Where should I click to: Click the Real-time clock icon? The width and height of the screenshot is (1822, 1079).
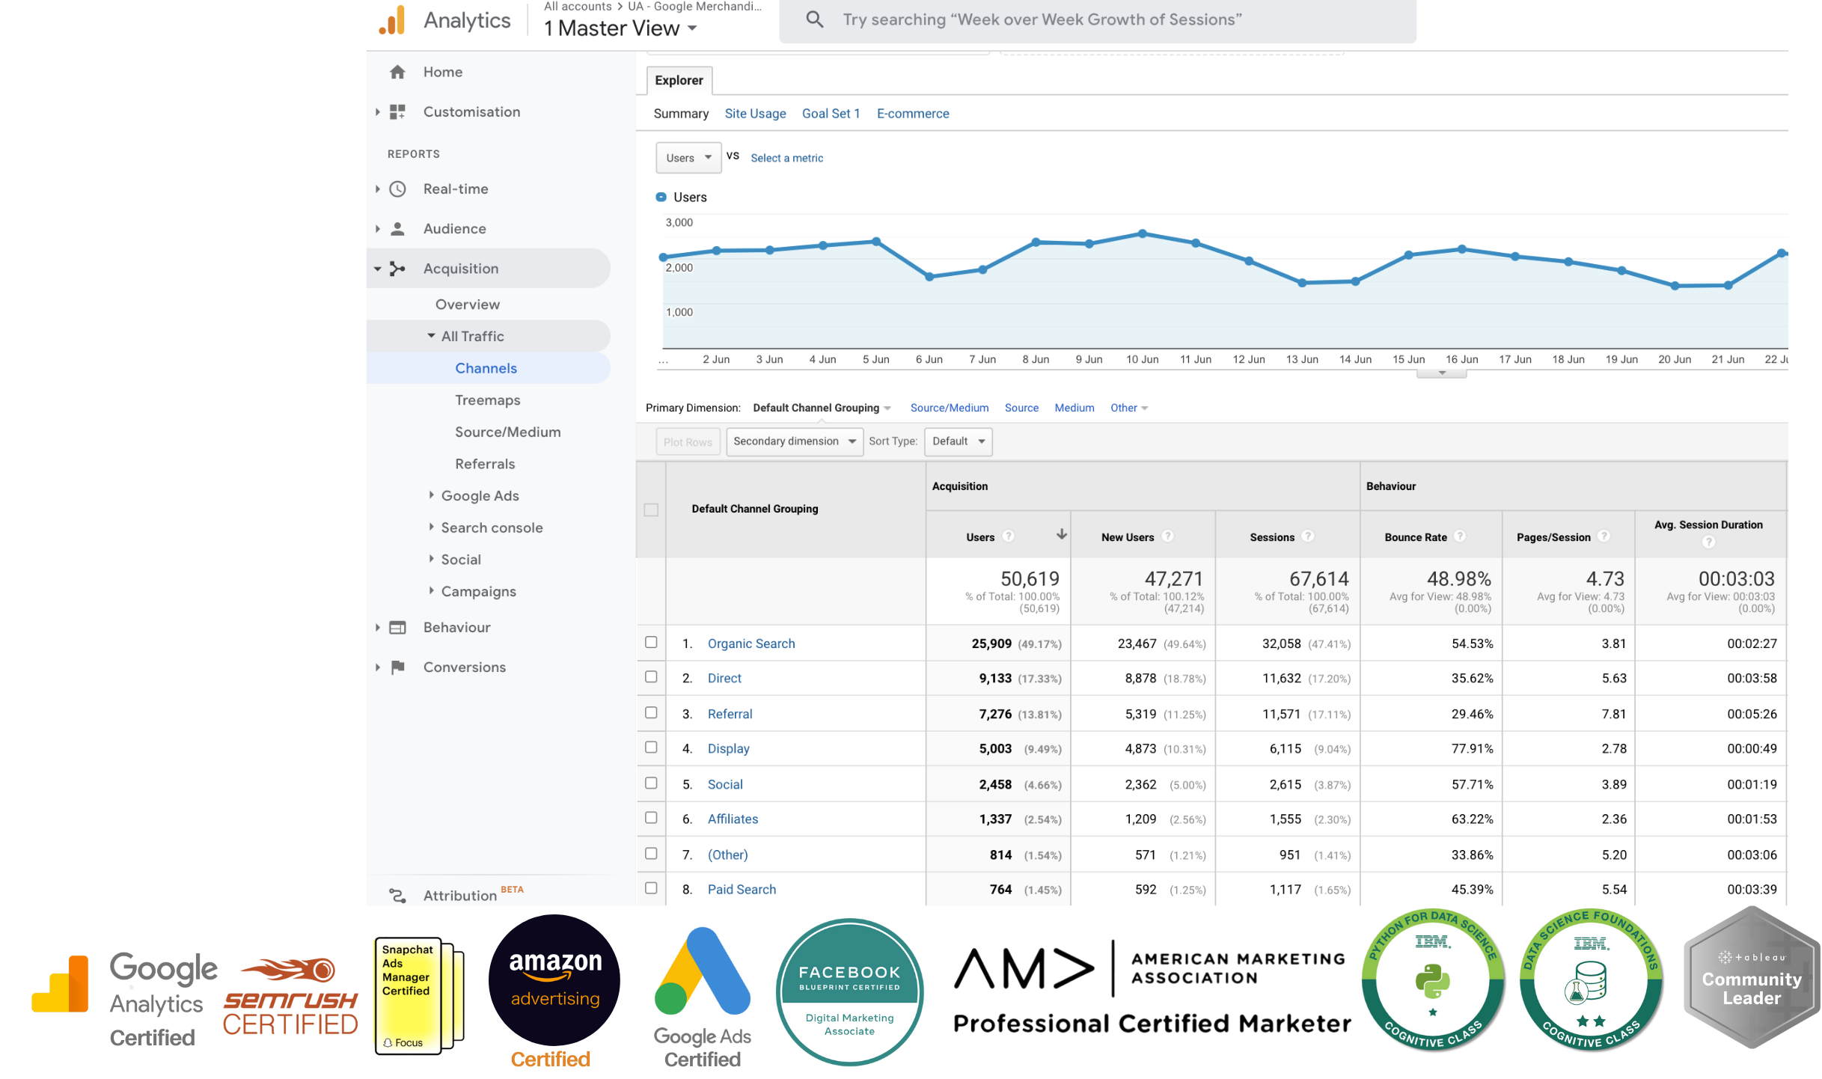(x=397, y=189)
